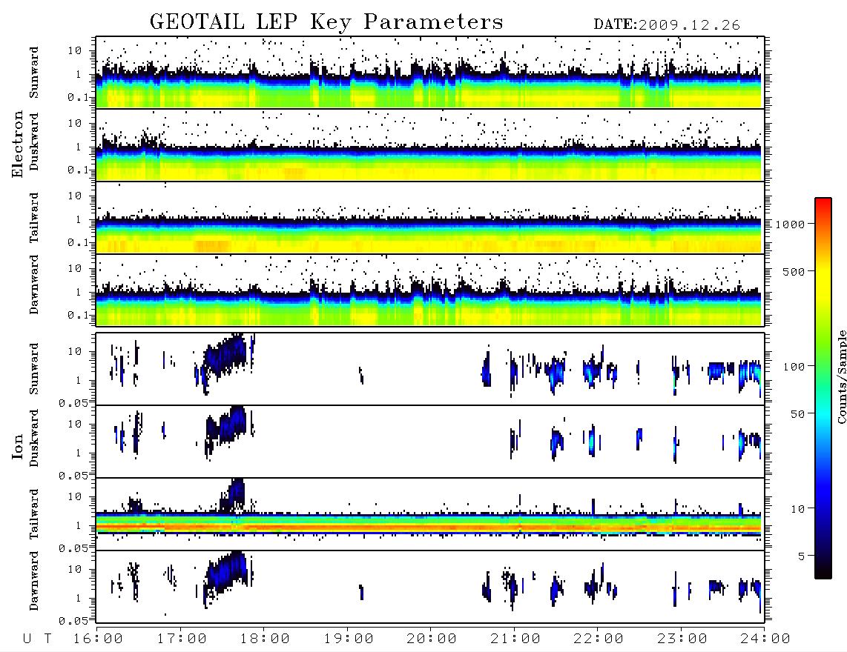The width and height of the screenshot is (847, 652).
Task: Click the "24:00" time axis label
Action: coord(765,639)
